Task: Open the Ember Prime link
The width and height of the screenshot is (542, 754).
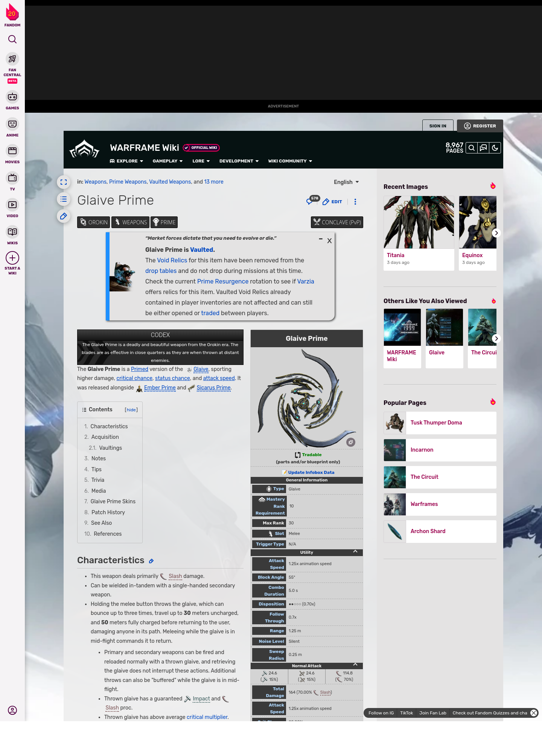Action: click(160, 388)
